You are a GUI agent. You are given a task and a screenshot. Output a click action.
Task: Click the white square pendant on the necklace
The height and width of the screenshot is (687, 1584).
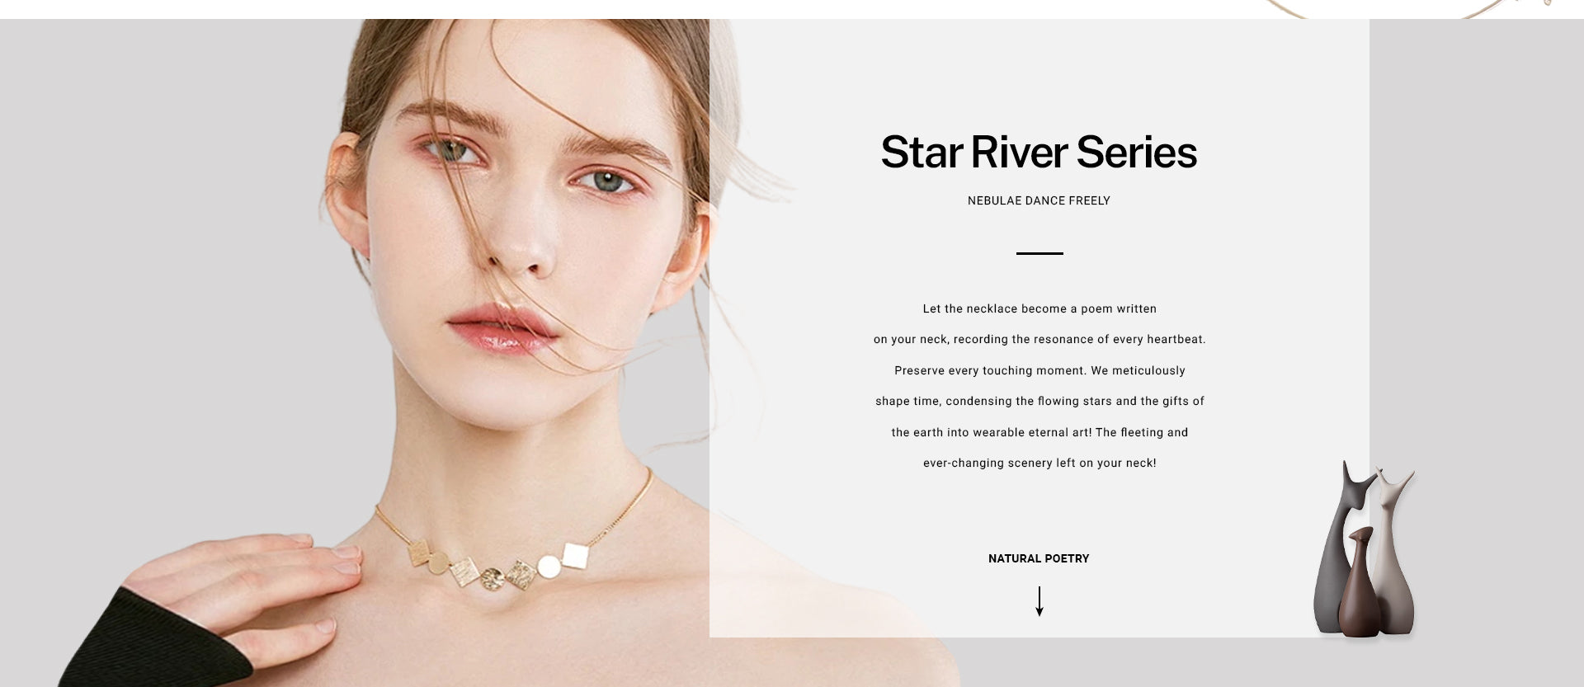tap(575, 555)
